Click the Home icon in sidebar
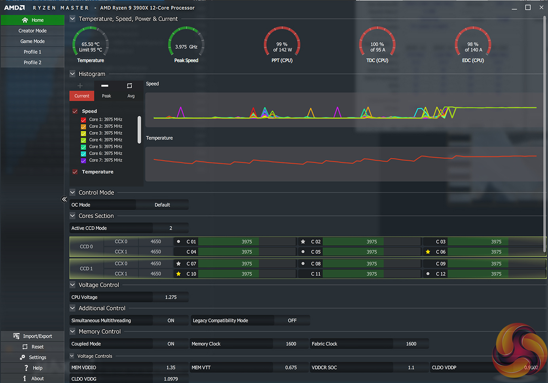This screenshot has width=548, height=383. 25,20
